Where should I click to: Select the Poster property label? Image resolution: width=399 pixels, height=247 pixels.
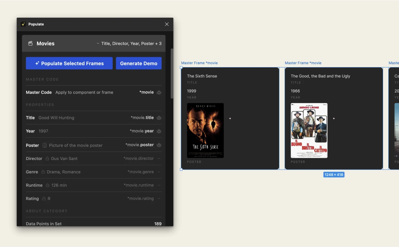pyautogui.click(x=32, y=145)
